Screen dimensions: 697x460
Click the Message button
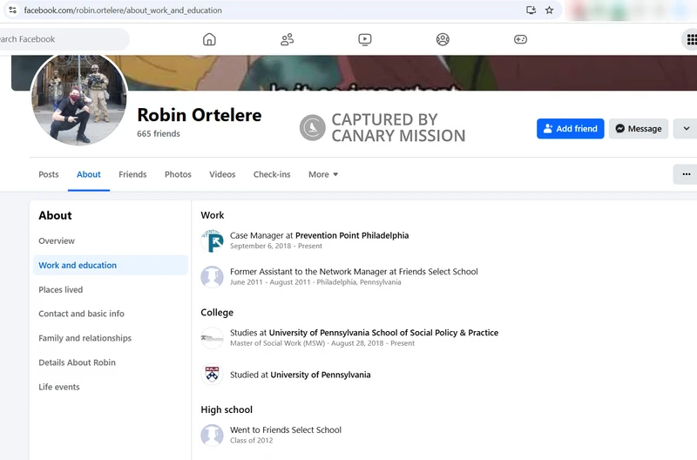pos(639,128)
